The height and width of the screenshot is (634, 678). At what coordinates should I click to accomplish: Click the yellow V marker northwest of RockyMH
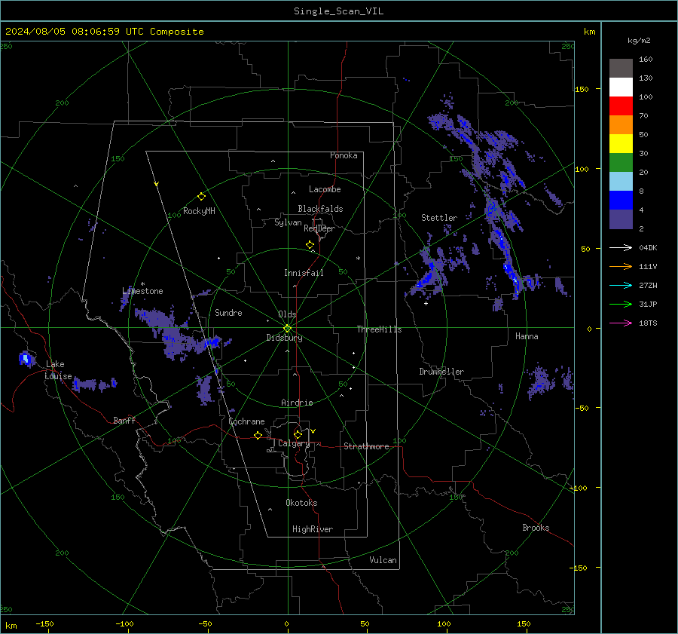pyautogui.click(x=157, y=184)
